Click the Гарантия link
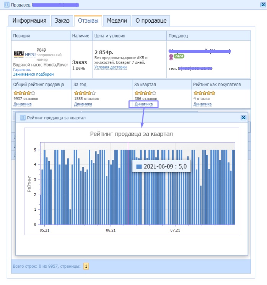 (22, 70)
